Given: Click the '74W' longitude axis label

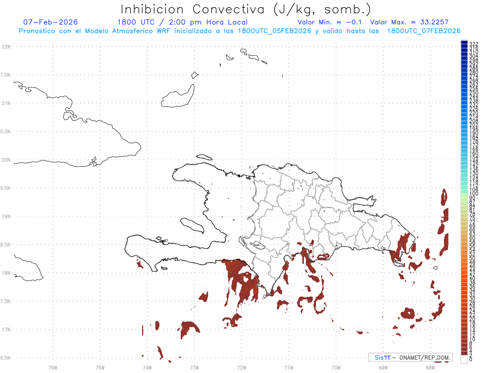Looking at the screenshot, I should [147, 367].
